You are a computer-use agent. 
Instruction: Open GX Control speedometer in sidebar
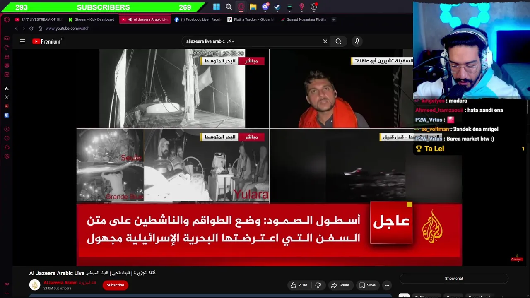click(7, 48)
